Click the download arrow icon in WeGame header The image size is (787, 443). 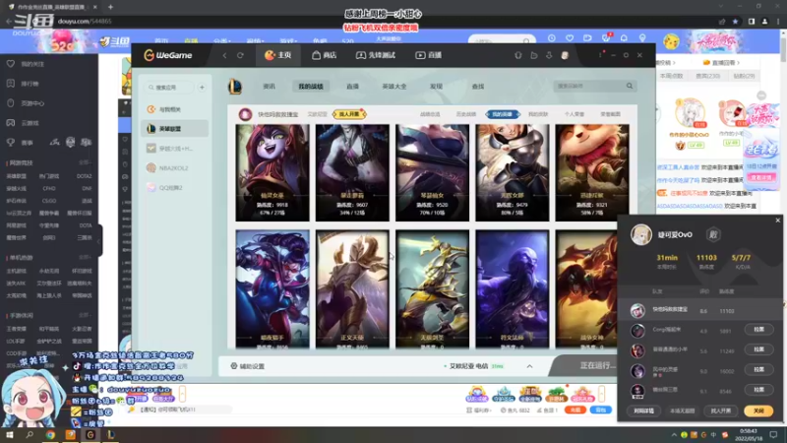pyautogui.click(x=549, y=55)
